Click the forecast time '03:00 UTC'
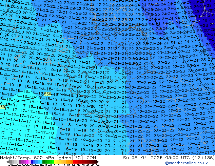 (178, 158)
